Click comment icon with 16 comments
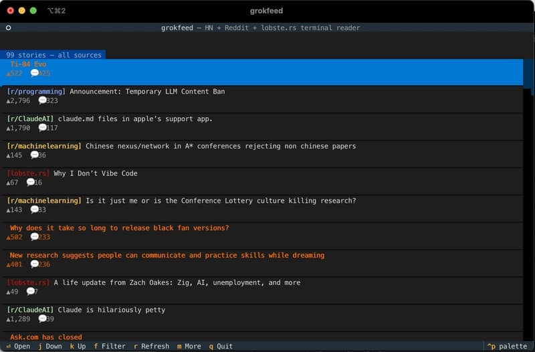535x352 pixels. [31, 182]
